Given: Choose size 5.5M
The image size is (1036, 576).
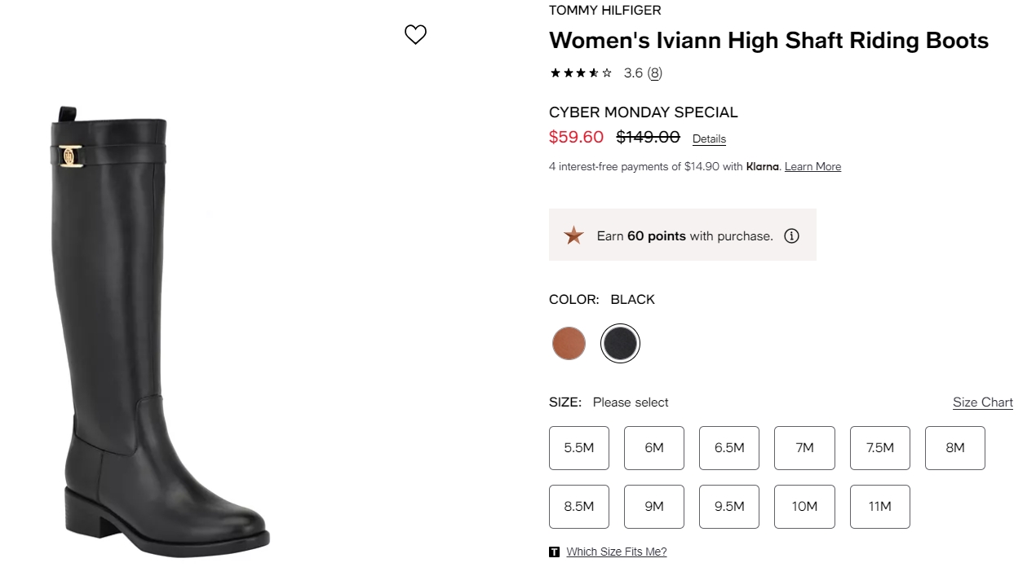Looking at the screenshot, I should (x=579, y=447).
